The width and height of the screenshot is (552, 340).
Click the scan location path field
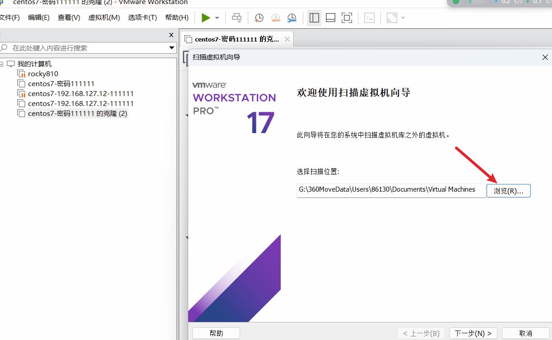pyautogui.click(x=391, y=190)
